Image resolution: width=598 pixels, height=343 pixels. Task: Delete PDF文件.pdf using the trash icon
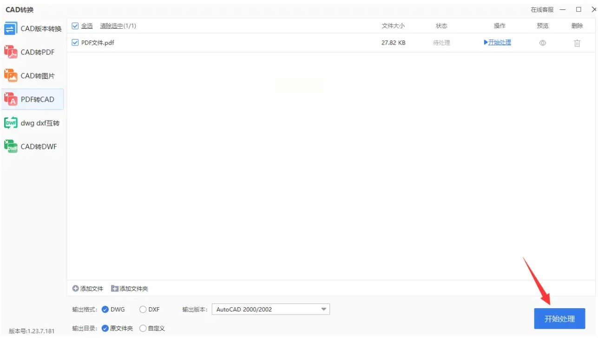577,43
